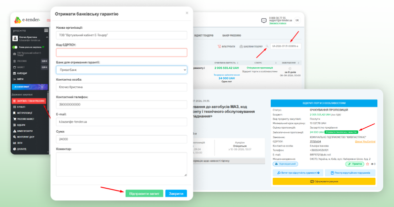Open the В роботі sidebar section

point(19,107)
